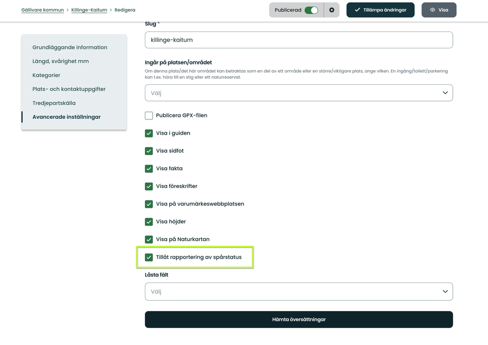This screenshot has width=488, height=345.
Task: Click the Tillämpa ändringar button
Action: pyautogui.click(x=380, y=10)
